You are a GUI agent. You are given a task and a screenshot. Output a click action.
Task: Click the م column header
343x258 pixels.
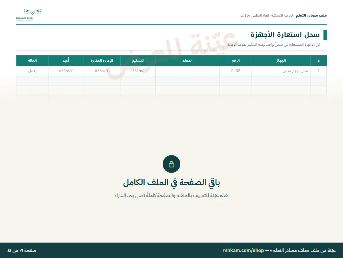pyautogui.click(x=319, y=61)
